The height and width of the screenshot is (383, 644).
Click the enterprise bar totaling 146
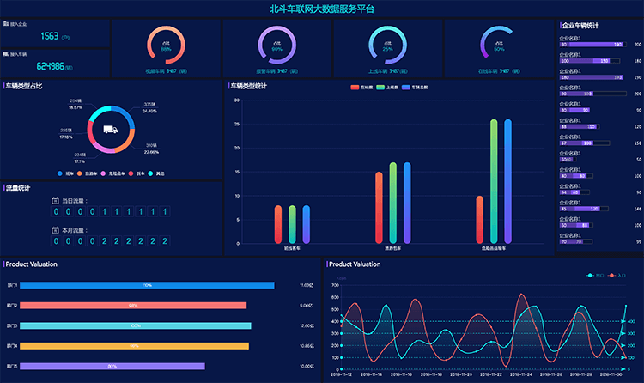[584, 209]
